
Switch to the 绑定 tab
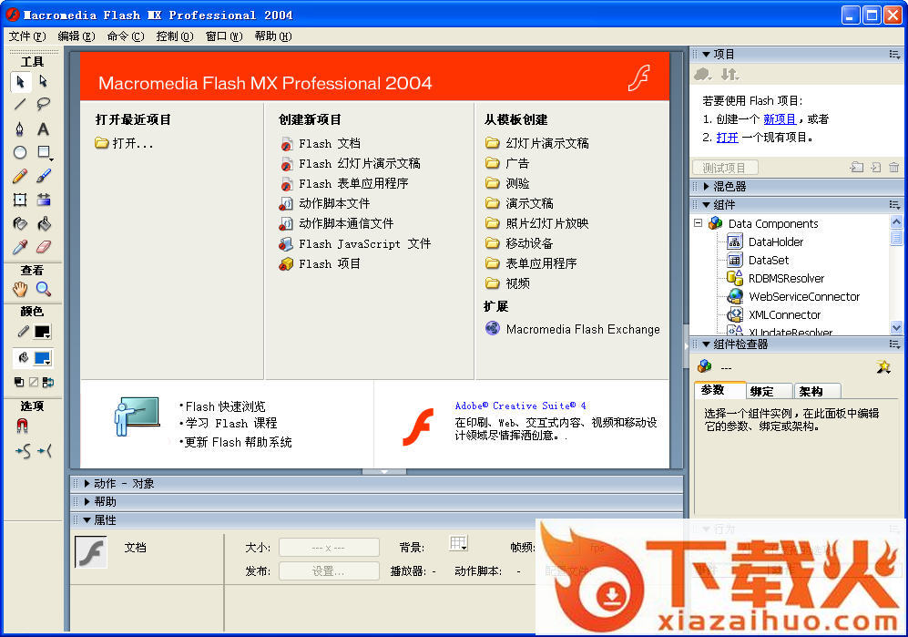pyautogui.click(x=767, y=391)
